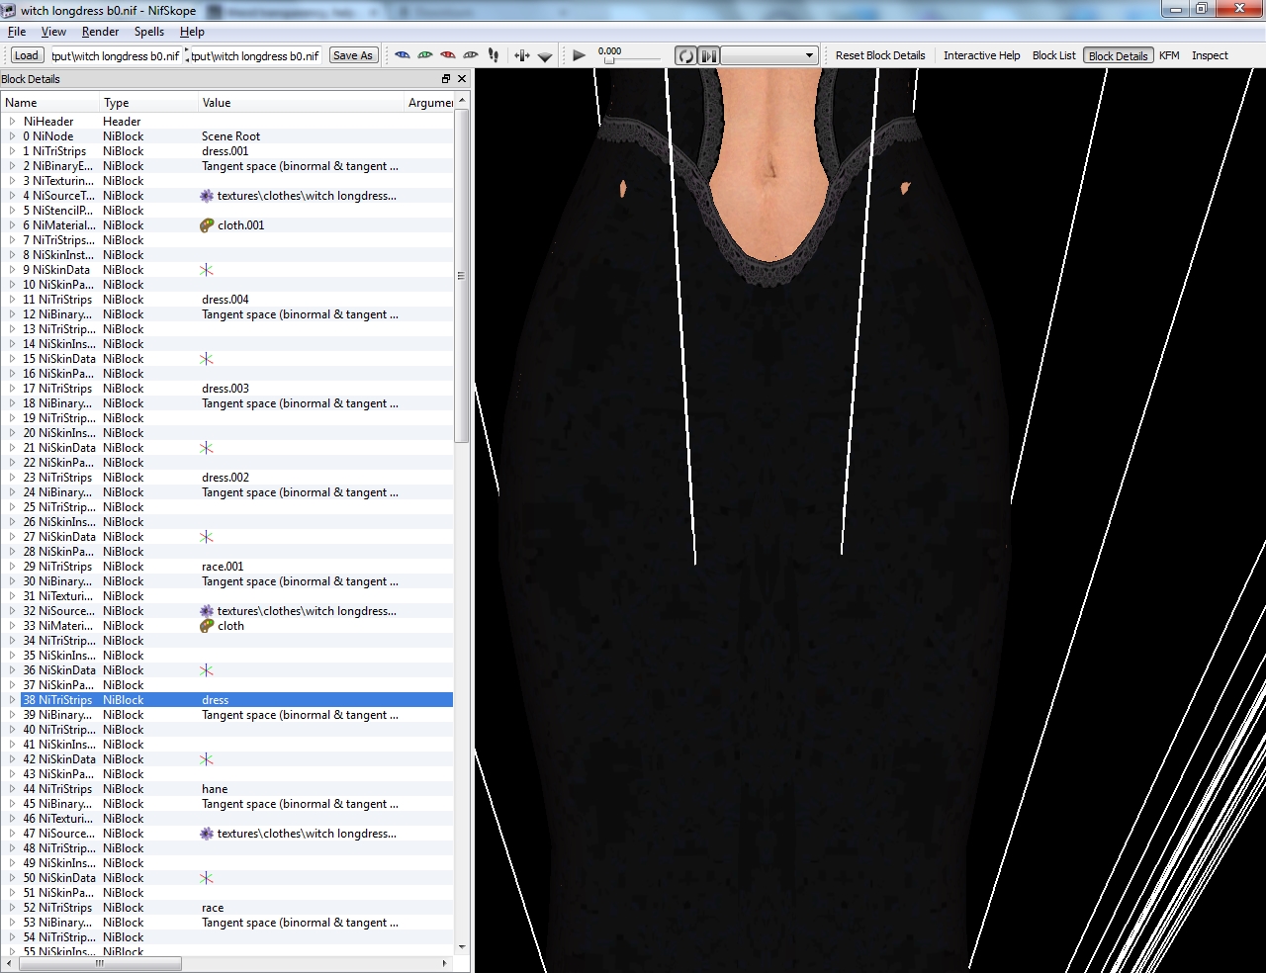Switch to Front view with green eye icon
Viewport: 1266px width, 973px height.
click(425, 55)
